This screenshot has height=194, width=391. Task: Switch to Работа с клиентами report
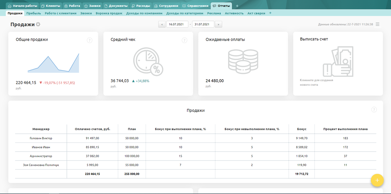(61, 13)
